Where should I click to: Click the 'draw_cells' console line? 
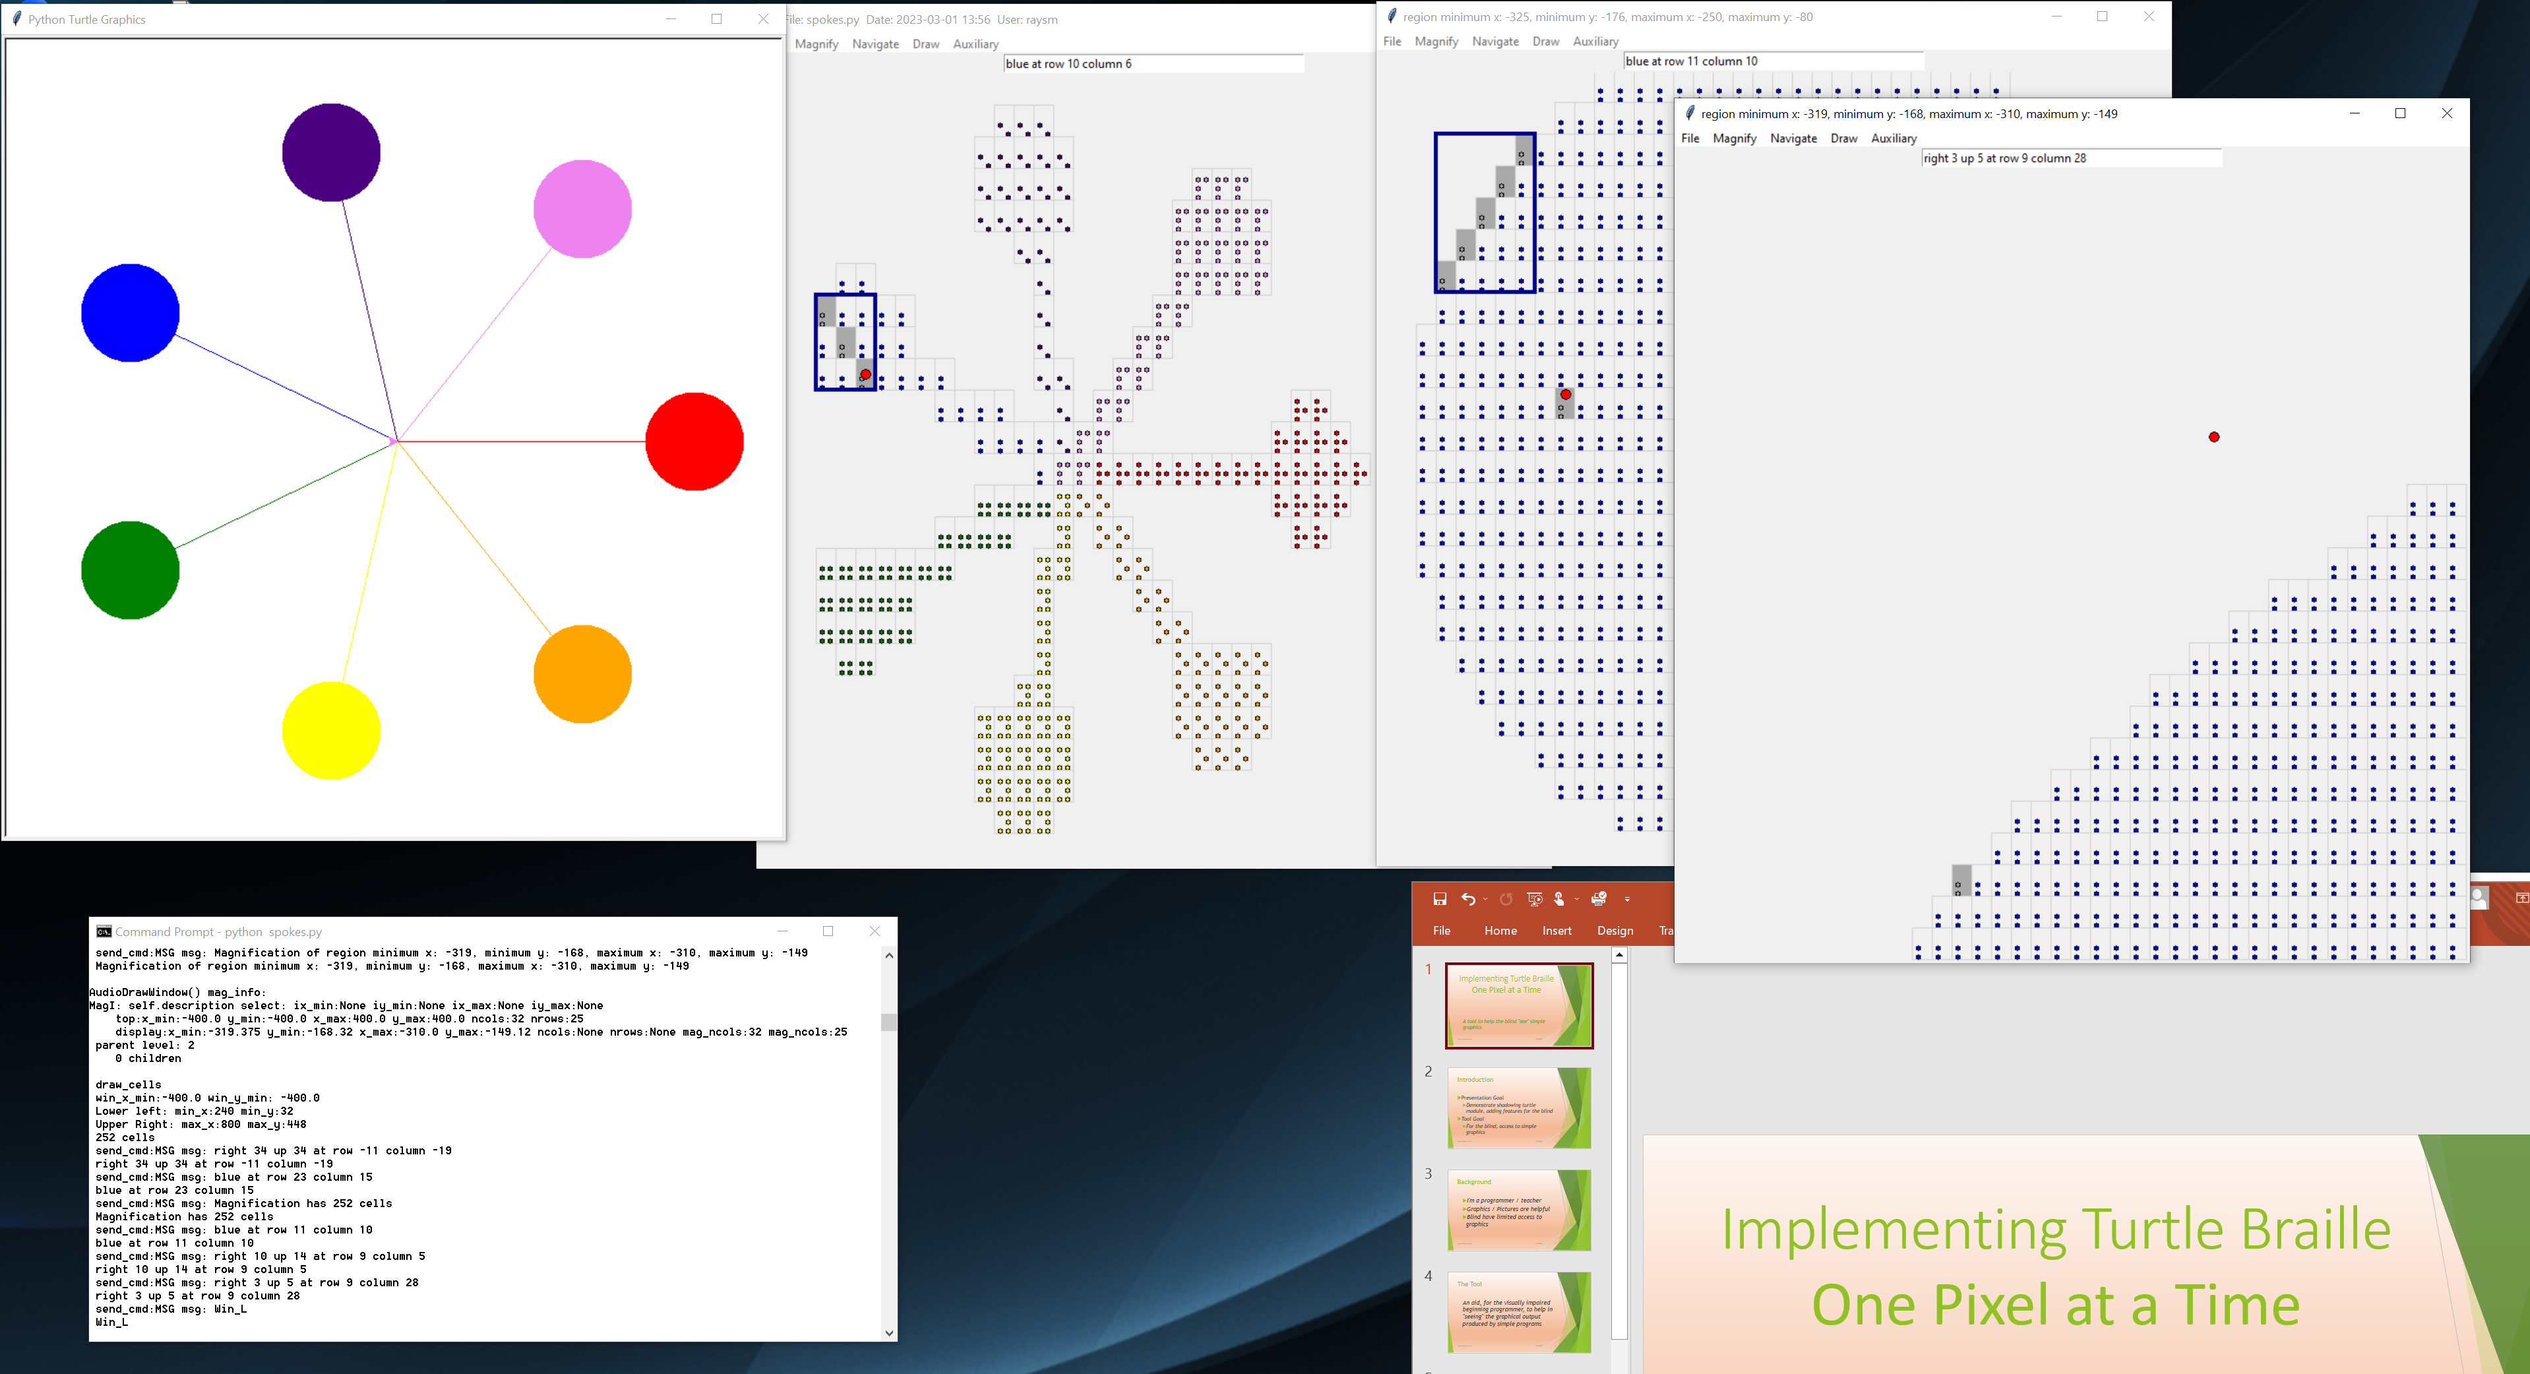click(x=129, y=1085)
